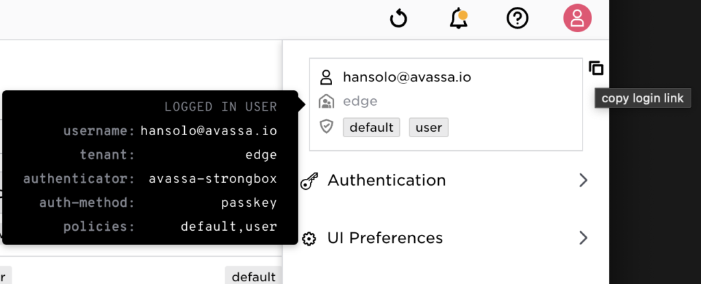The width and height of the screenshot is (701, 284).
Task: Click the avassa-strongbox authenticator value
Action: (x=213, y=179)
